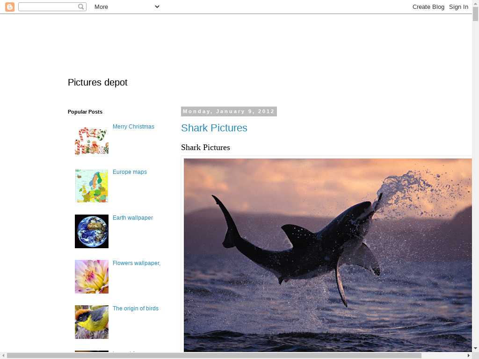Select the pink flower thumbnail
The width and height of the screenshot is (479, 359).
(x=92, y=277)
